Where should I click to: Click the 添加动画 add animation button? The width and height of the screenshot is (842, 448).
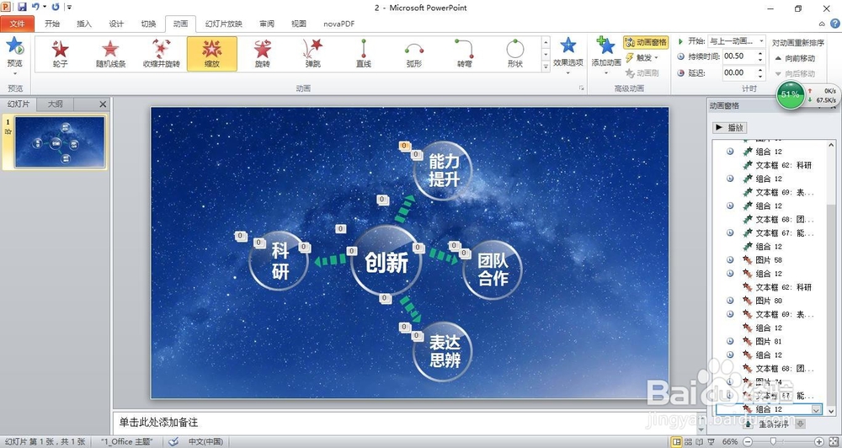(x=606, y=56)
